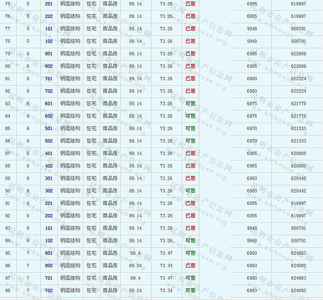The height and width of the screenshot is (300, 323).
Task: Open room 602 link in row 84
Action: coord(49,116)
